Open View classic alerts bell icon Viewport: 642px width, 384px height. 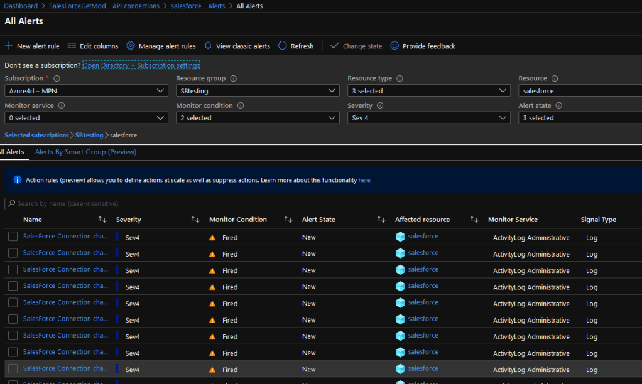click(209, 46)
